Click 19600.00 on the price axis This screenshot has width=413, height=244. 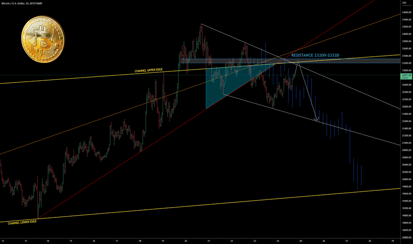click(407, 193)
